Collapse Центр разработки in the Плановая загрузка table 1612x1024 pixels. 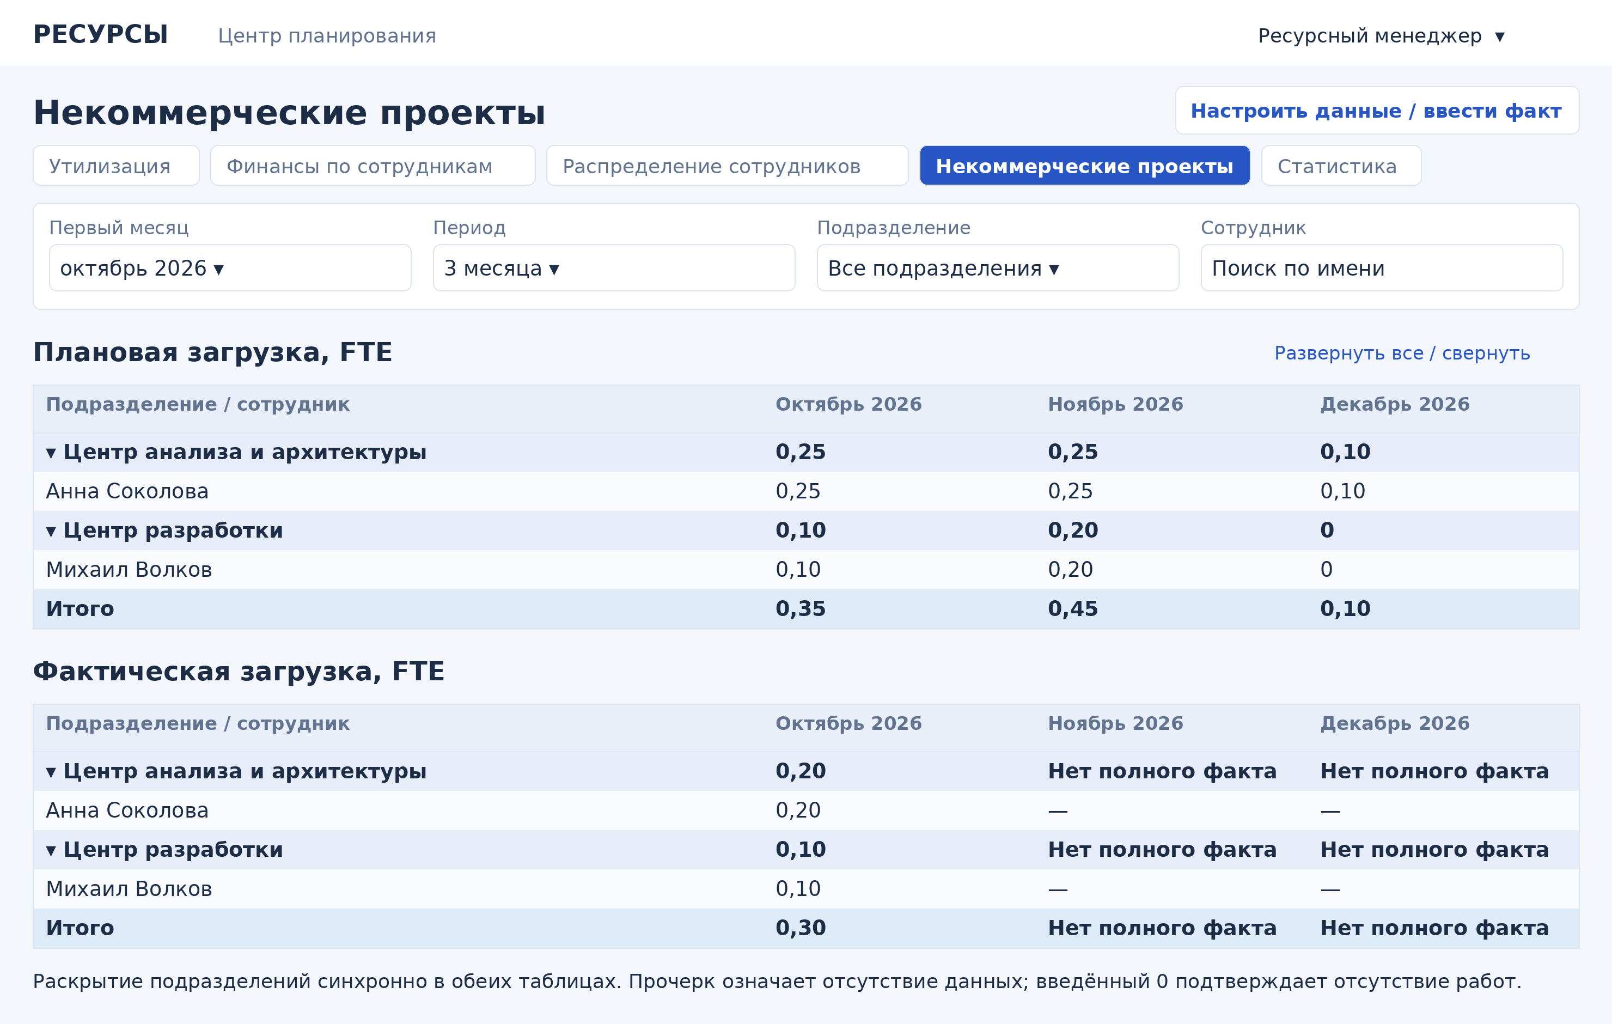pyautogui.click(x=52, y=531)
